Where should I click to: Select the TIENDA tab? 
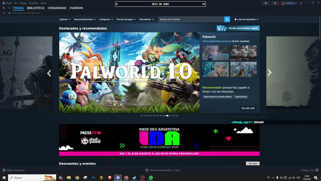[x=18, y=8]
